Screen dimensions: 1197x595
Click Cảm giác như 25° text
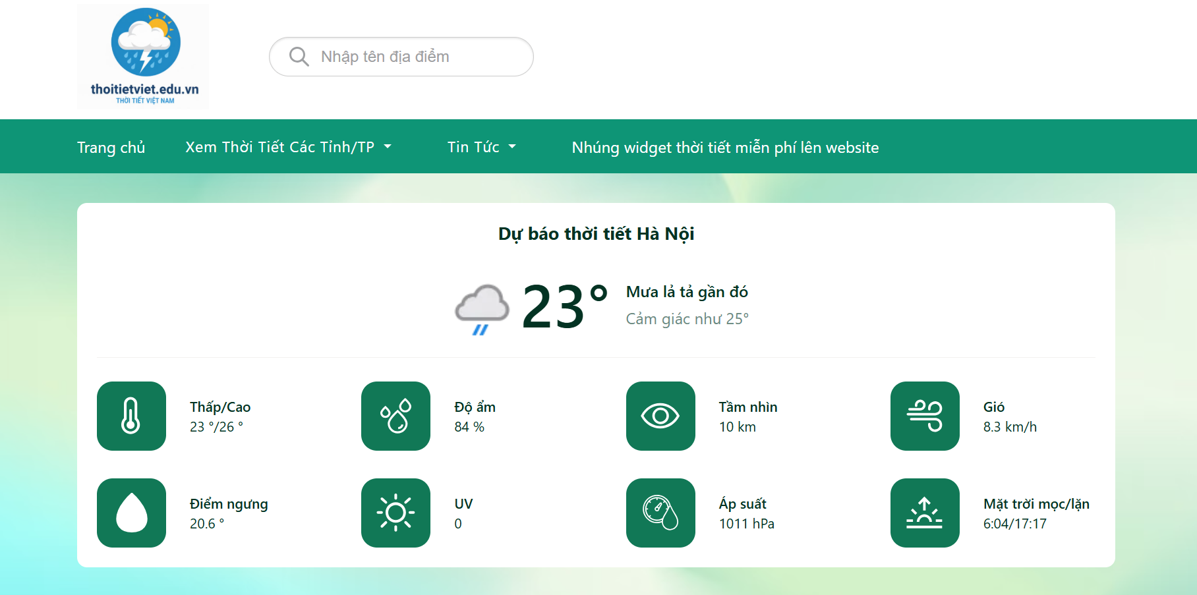687,319
